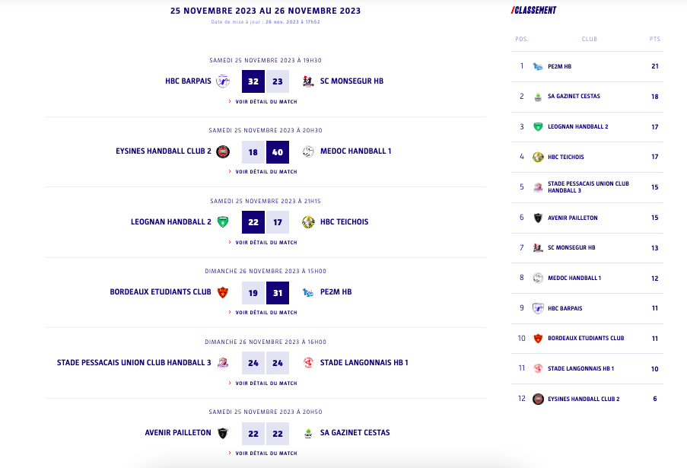Click the Bordeaux Etudiants Club match logo
The image size is (687, 468).
(223, 292)
